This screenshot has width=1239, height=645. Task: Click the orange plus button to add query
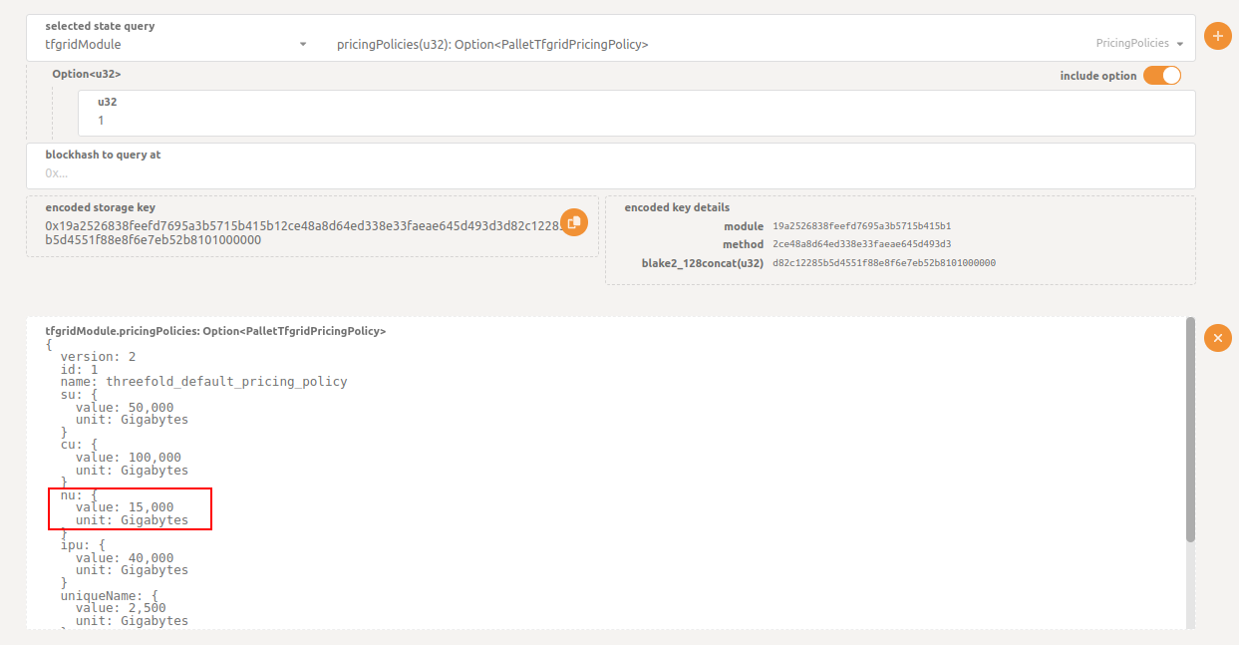click(1217, 36)
